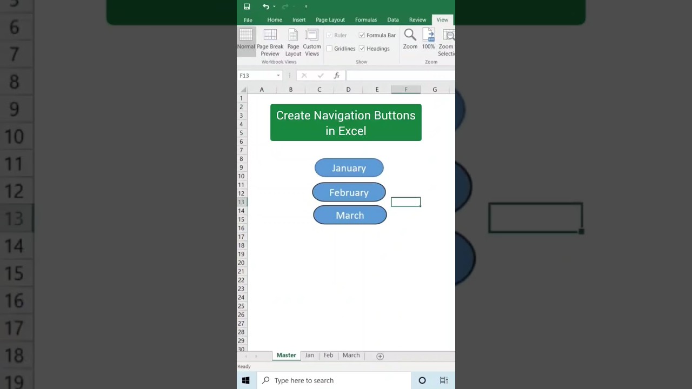Click the Redo arrow icon
This screenshot has height=389, width=692.
tap(285, 6)
